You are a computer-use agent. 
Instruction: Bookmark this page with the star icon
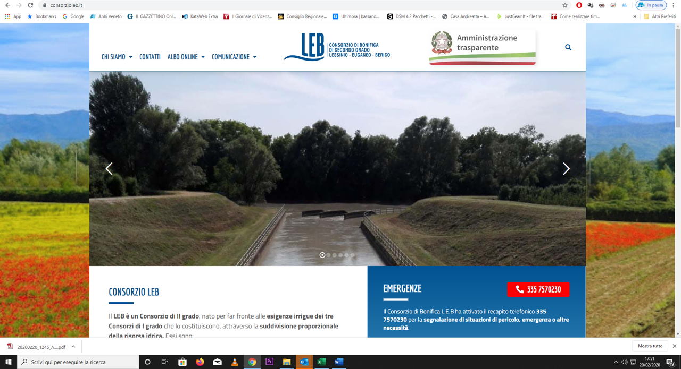pos(565,5)
